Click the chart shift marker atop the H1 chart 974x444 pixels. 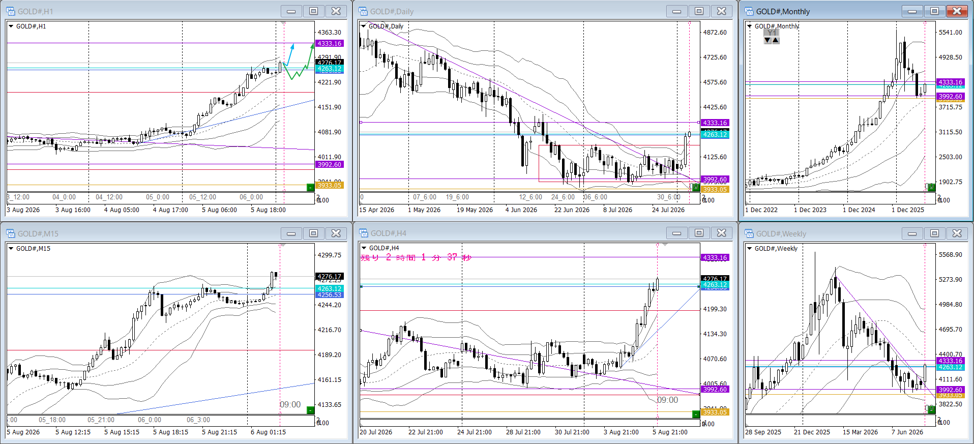pyautogui.click(x=283, y=23)
